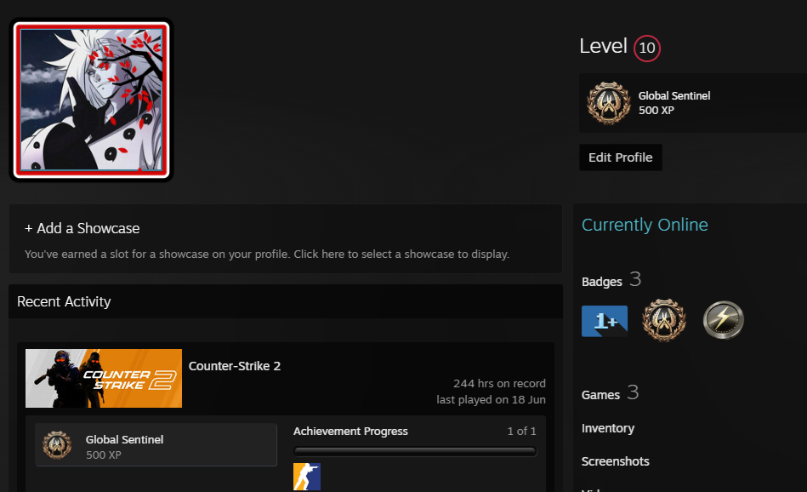Screen dimensions: 807x492
Task: Open the Global Sentinel featured badge icon beside Level
Action: pos(608,103)
